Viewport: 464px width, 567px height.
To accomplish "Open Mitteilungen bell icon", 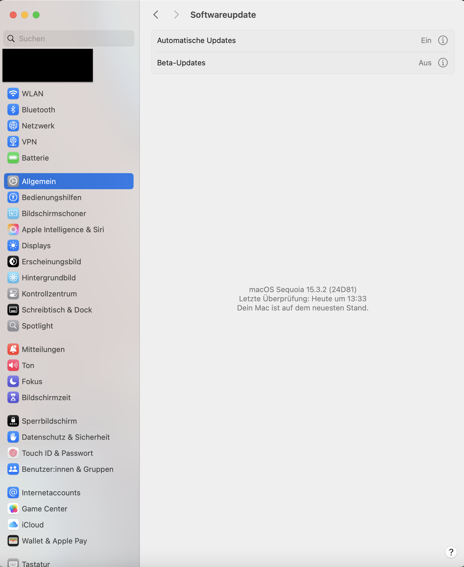I will coord(13,349).
